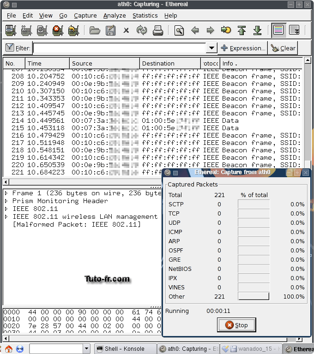Screen dimensions: 314x354
Task: Open the filter history dropdown arrow
Action: 211,48
